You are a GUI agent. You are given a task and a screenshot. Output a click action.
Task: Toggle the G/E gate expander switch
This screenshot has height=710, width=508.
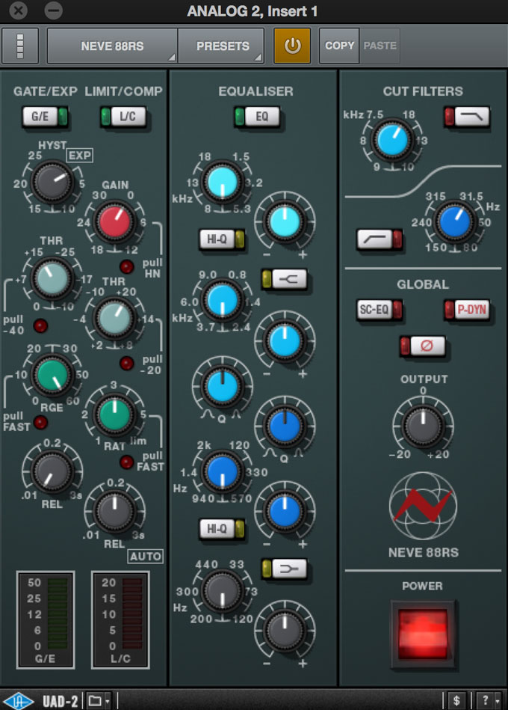pos(45,117)
